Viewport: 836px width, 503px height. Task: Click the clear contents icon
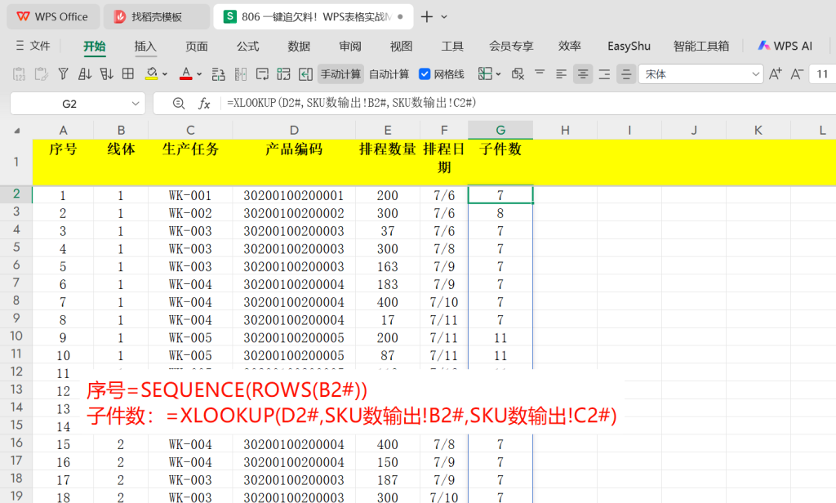point(518,74)
